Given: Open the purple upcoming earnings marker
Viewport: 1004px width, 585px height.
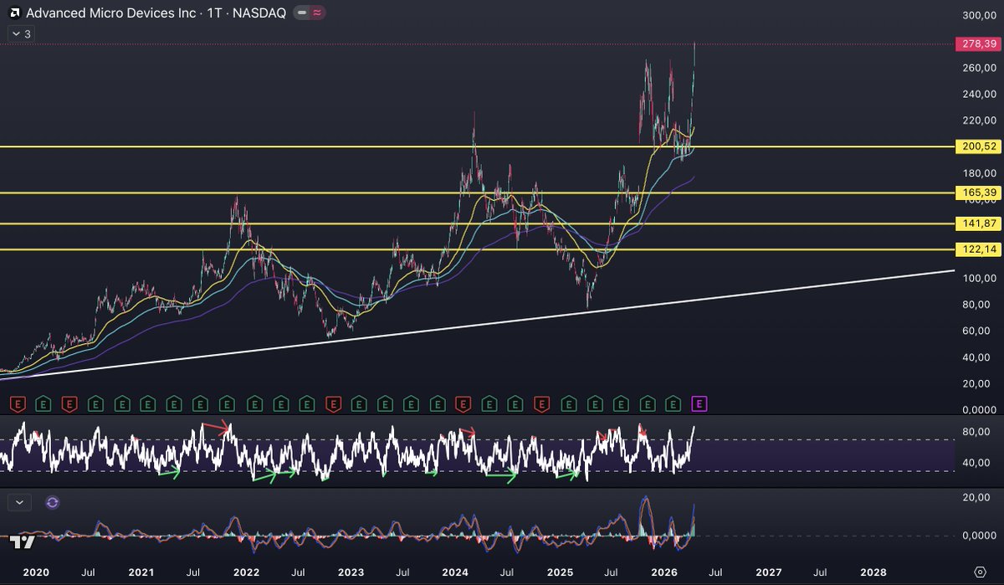Looking at the screenshot, I should click(x=700, y=404).
